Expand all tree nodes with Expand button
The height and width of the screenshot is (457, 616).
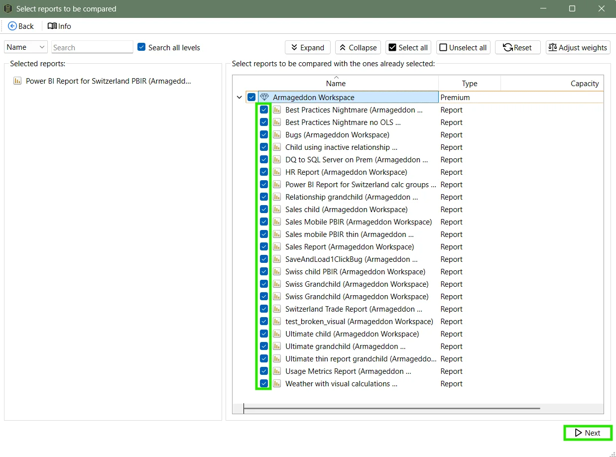click(x=308, y=48)
